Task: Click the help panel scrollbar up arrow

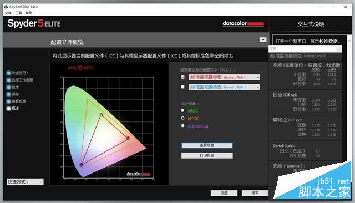Action: [349, 41]
